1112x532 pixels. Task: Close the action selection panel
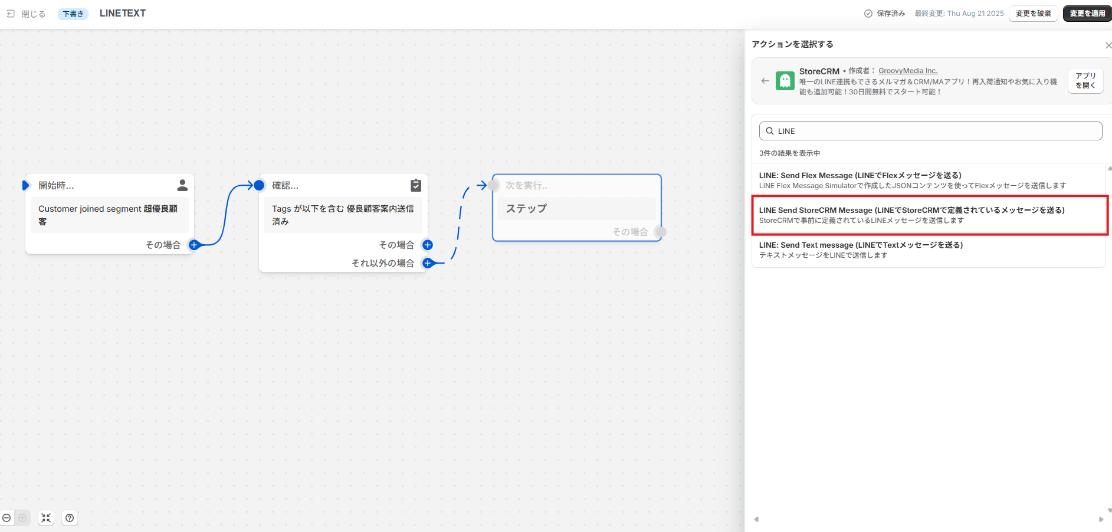(1108, 45)
